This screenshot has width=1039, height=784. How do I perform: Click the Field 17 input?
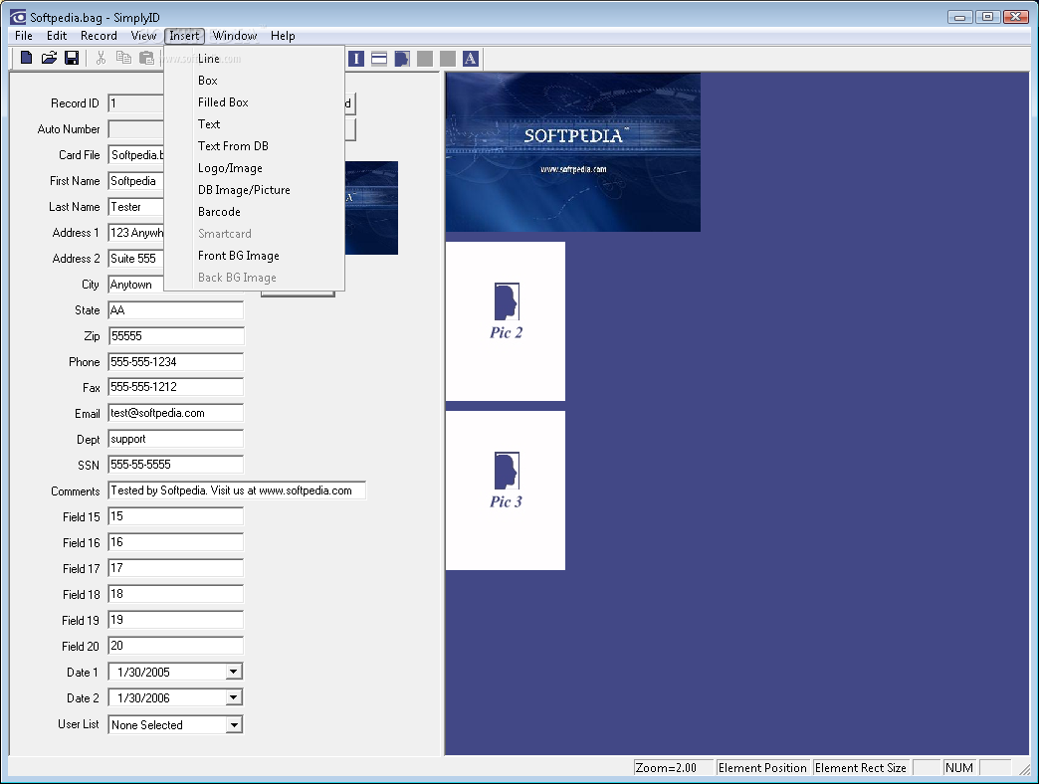pyautogui.click(x=175, y=567)
